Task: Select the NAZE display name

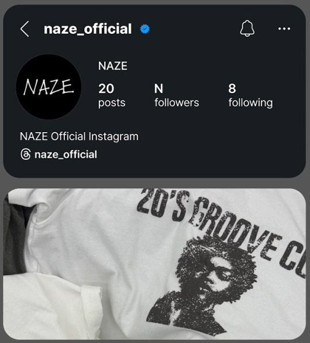Action: click(x=112, y=66)
